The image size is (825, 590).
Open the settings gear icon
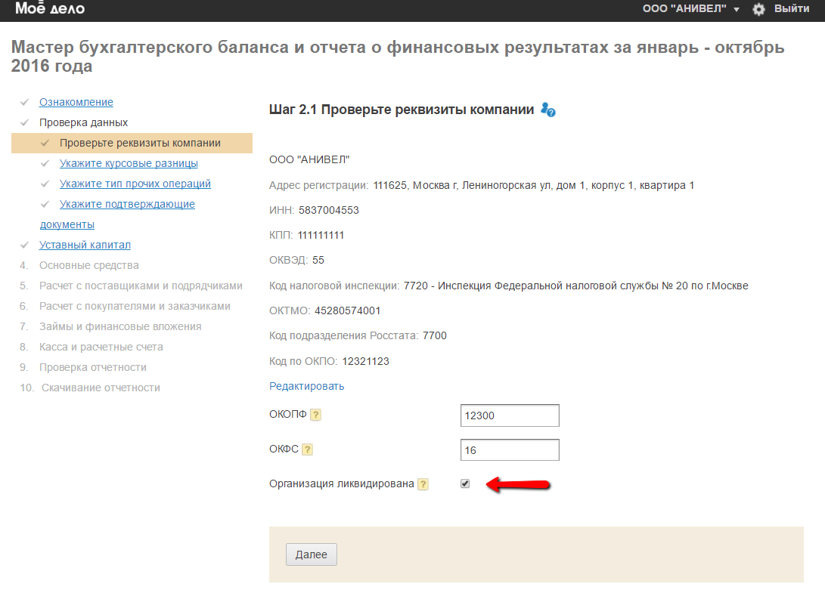click(x=758, y=9)
